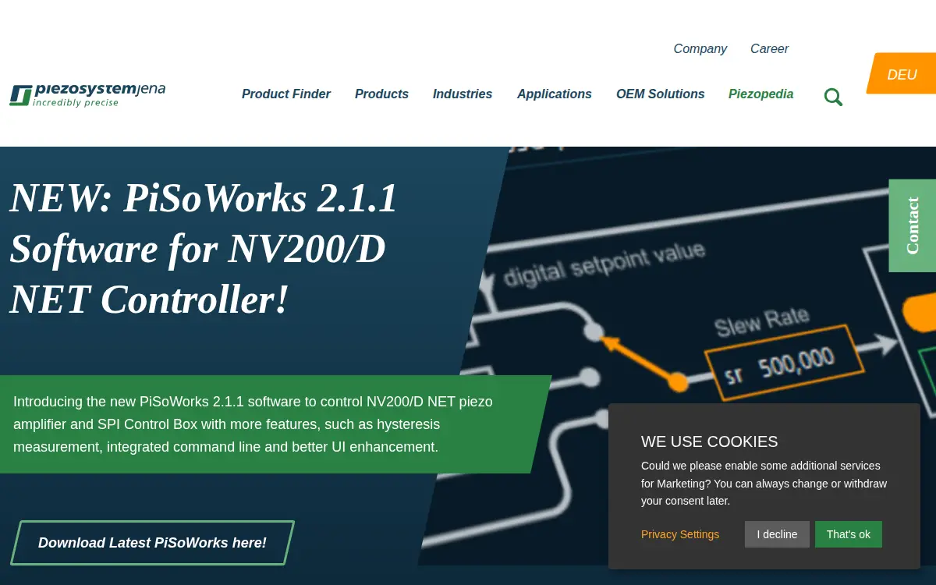This screenshot has width=936, height=585.
Task: Click the NEW: PiSoWorks 2.1.1 headline
Action: [x=204, y=249]
